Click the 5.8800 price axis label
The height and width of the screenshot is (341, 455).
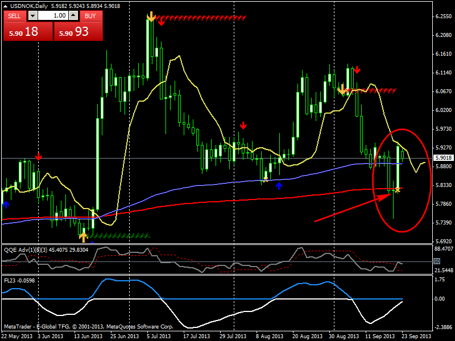(x=444, y=167)
